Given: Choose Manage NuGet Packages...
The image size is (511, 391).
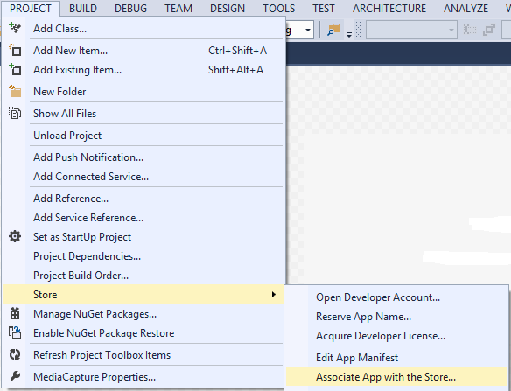Looking at the screenshot, I should pyautogui.click(x=143, y=313).
